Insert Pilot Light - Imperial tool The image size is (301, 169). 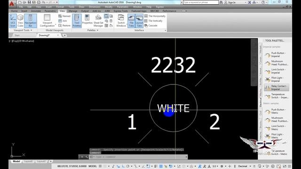(277, 79)
